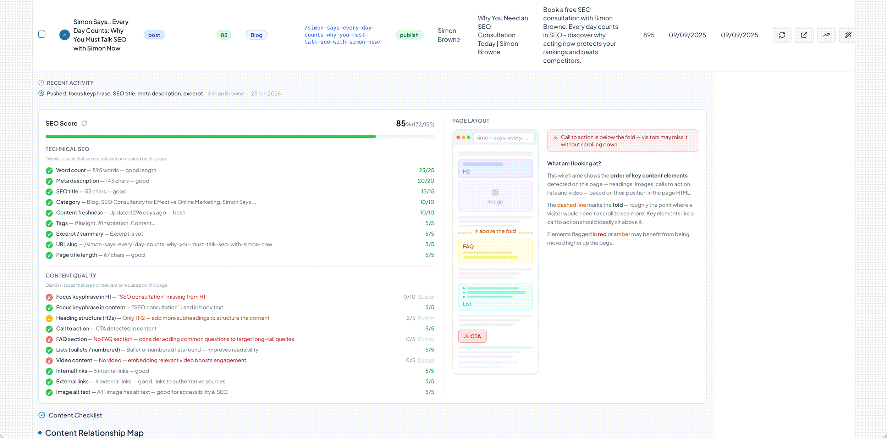
Task: Tick the checkbox for the Simon Says post
Action: pos(42,34)
